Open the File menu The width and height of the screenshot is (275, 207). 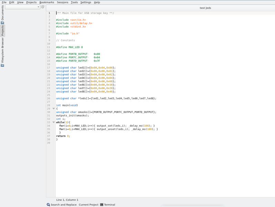4,2
